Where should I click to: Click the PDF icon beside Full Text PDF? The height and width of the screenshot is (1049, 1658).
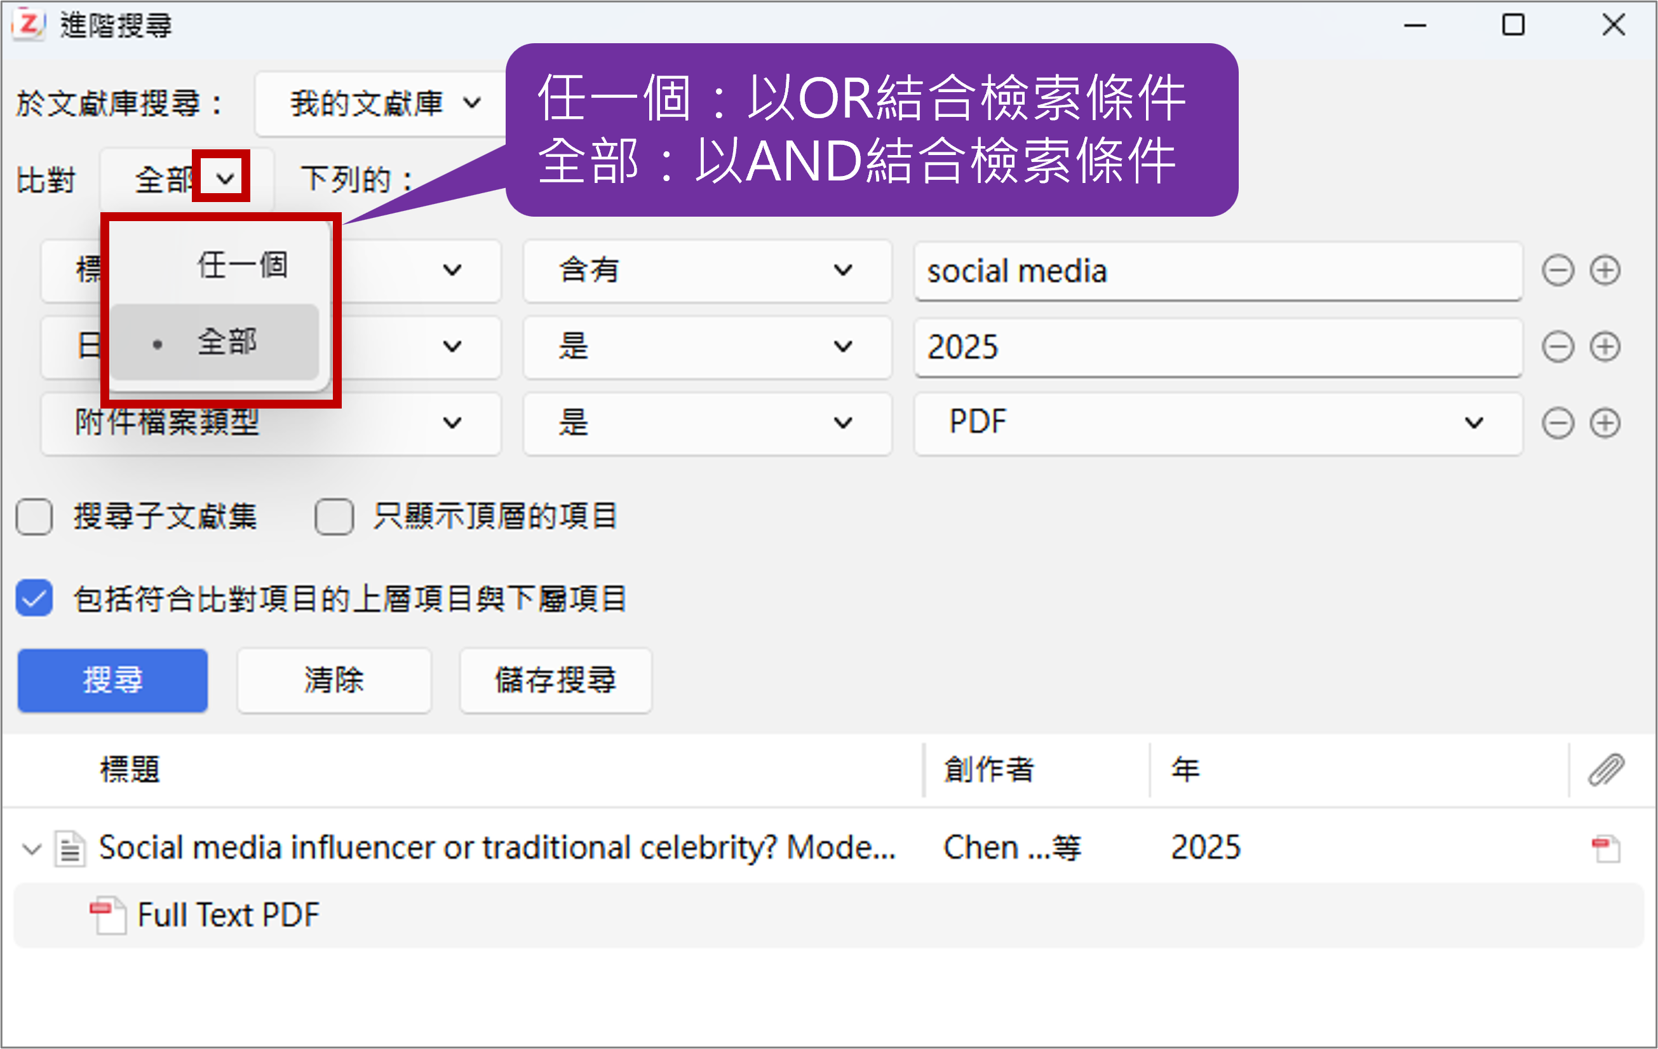107,915
